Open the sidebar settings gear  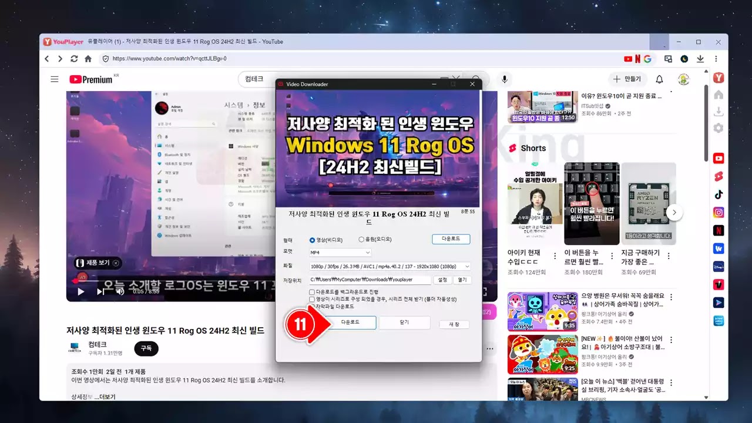click(x=719, y=128)
